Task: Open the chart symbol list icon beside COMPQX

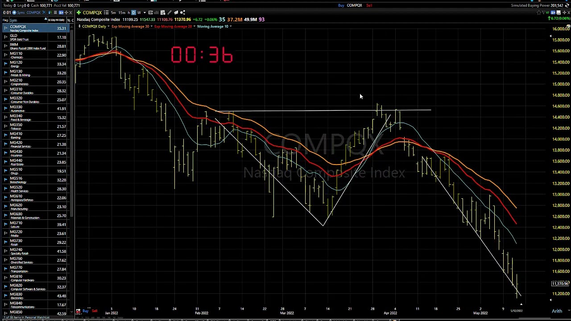Action: pyautogui.click(x=106, y=12)
